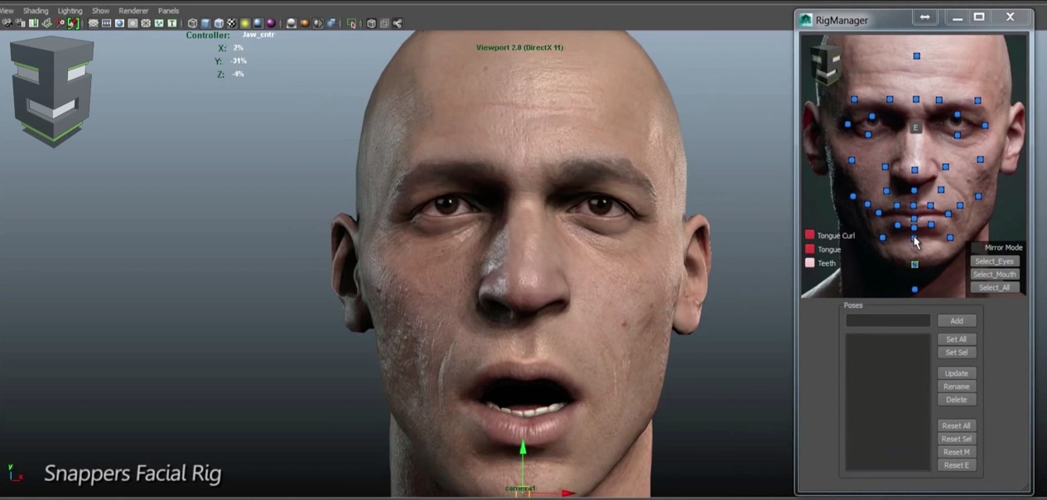Toggle the Field Chart icon

point(146,23)
